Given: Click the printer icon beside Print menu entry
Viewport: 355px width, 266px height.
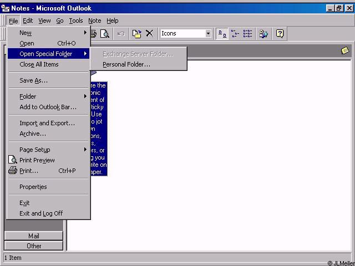Looking at the screenshot, I should click(13, 170).
